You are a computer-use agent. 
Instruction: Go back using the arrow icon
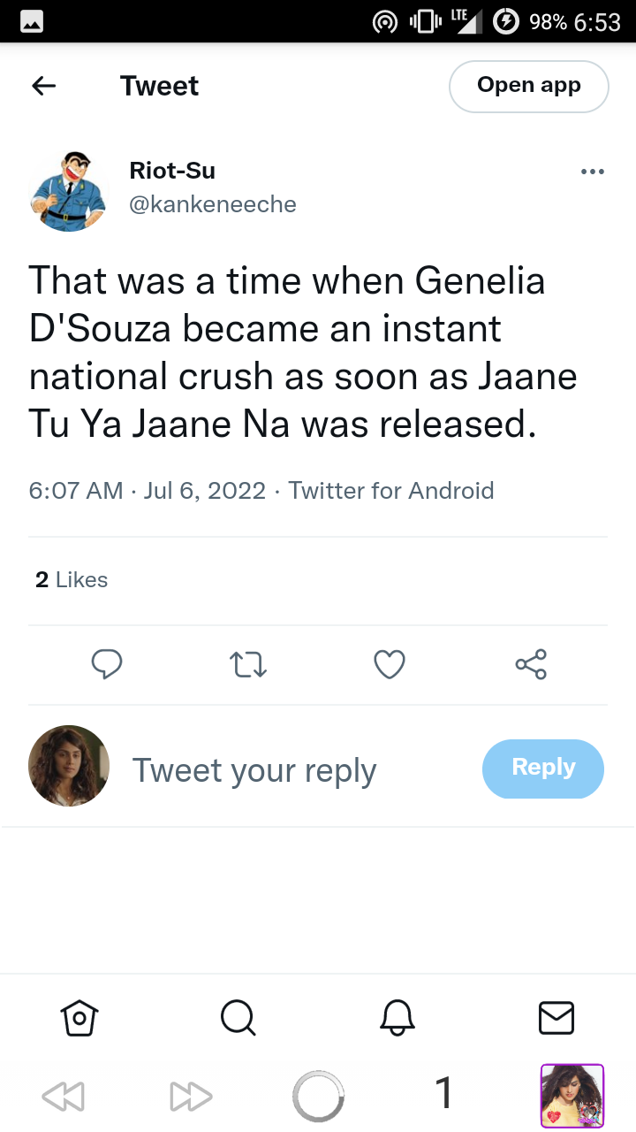44,86
